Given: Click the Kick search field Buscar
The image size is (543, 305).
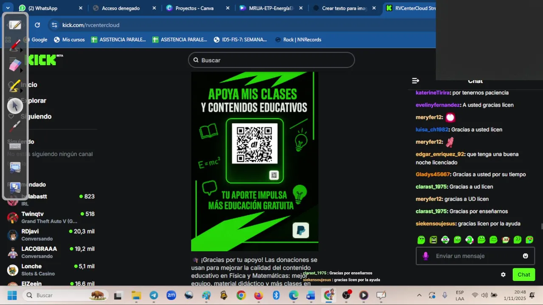Looking at the screenshot, I should click(x=271, y=60).
